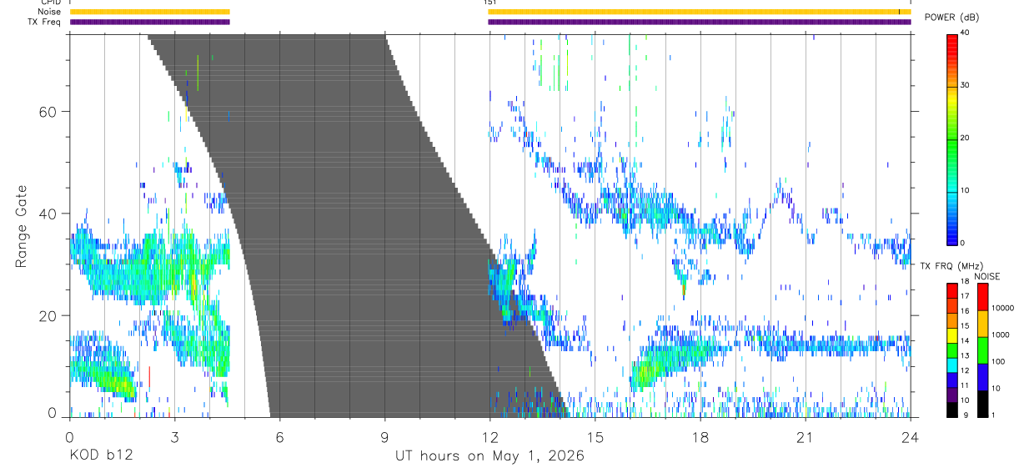The image size is (1024, 473).
Task: Click the "6" tick on the UT hours axis
Action: point(279,436)
